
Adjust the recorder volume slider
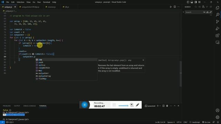[x=123, y=106]
